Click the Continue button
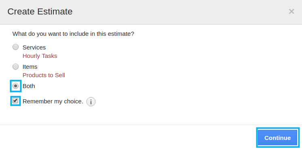This screenshot has width=302, height=150. (x=277, y=138)
